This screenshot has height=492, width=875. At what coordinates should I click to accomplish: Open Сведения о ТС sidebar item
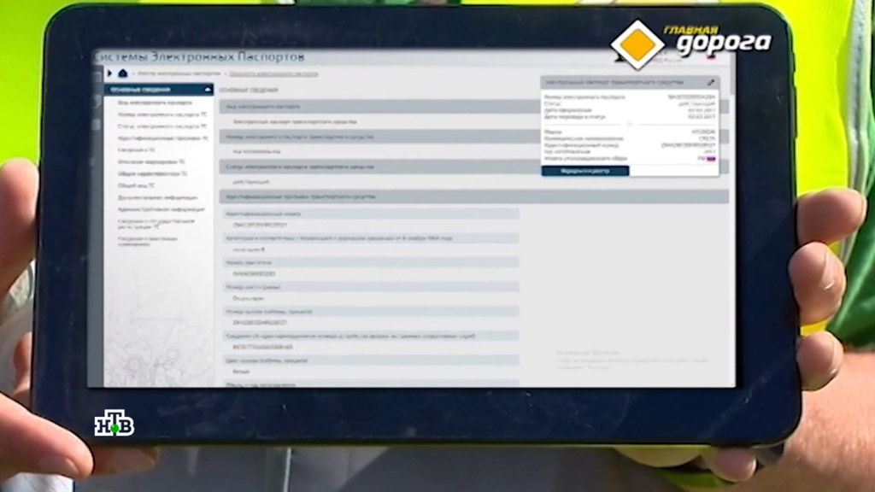137,149
